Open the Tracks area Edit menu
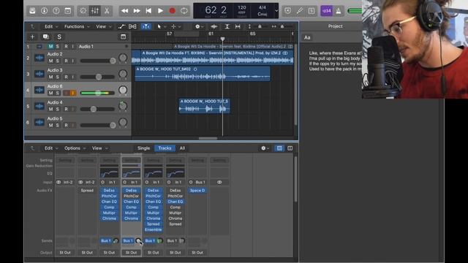 pyautogui.click(x=50, y=26)
